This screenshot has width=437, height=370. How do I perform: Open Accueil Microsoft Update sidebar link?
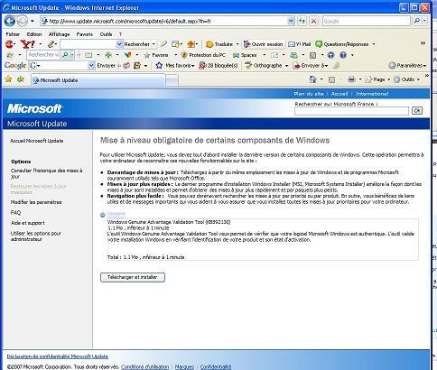coord(37,141)
